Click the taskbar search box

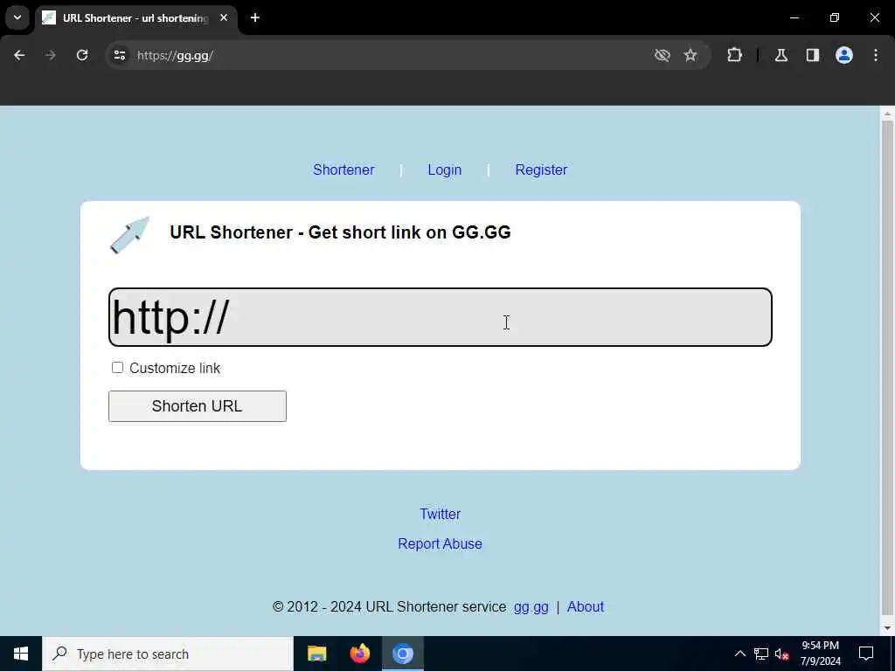(x=168, y=654)
